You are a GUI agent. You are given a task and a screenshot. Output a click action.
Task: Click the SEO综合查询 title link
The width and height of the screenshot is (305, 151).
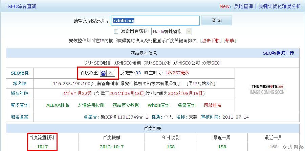(22, 6)
